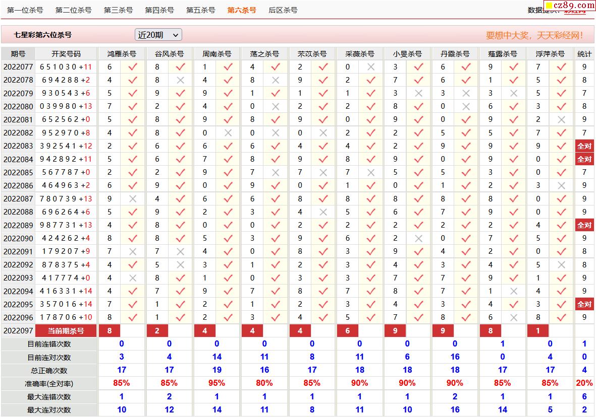
Task: Click the 期号 column header
Action: (x=18, y=54)
